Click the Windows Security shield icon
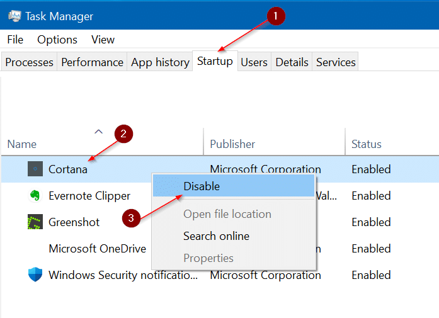This screenshot has height=318, width=439. tap(35, 275)
